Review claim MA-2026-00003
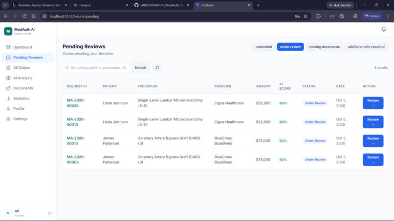 [x=373, y=160]
